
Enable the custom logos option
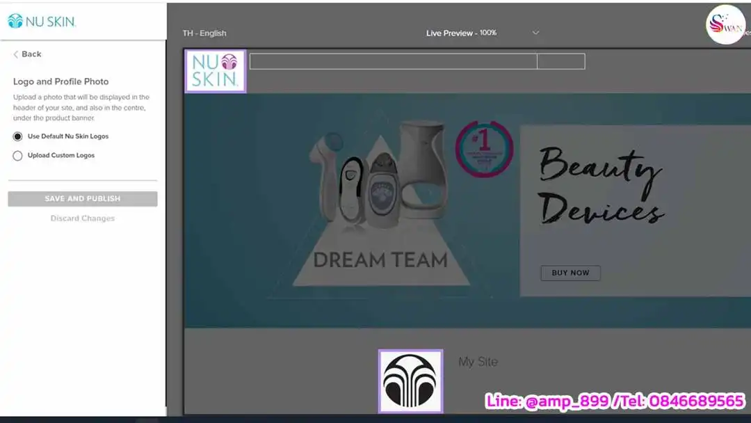tap(17, 155)
